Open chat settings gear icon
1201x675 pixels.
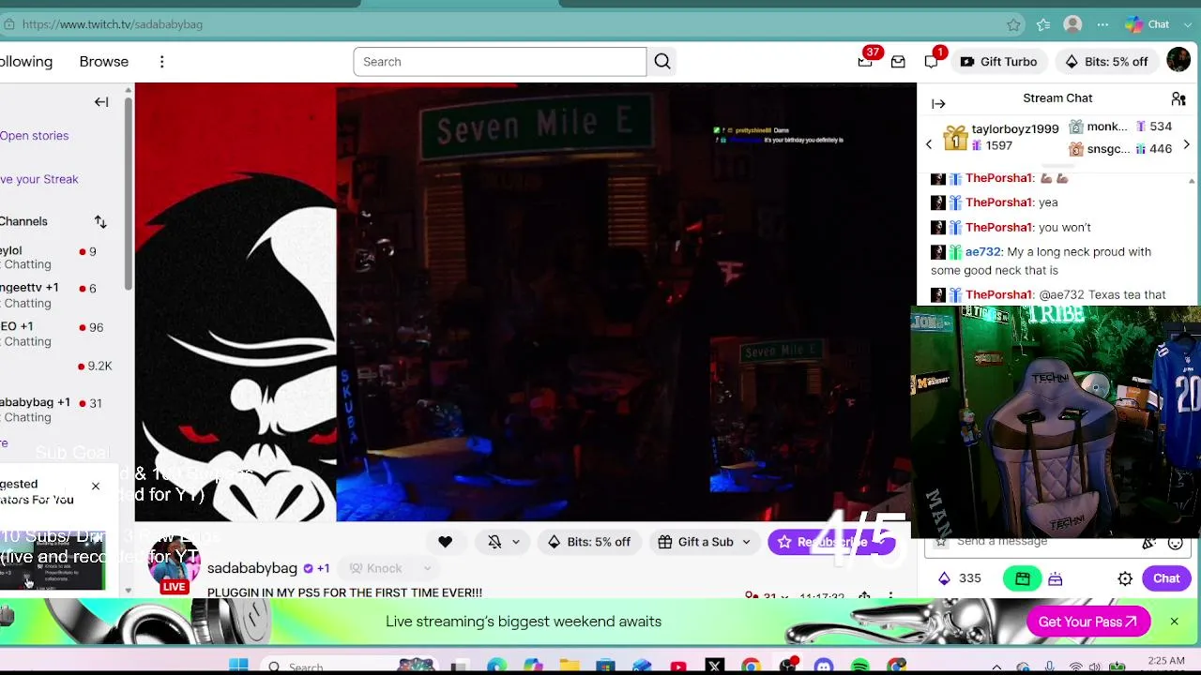(x=1125, y=578)
